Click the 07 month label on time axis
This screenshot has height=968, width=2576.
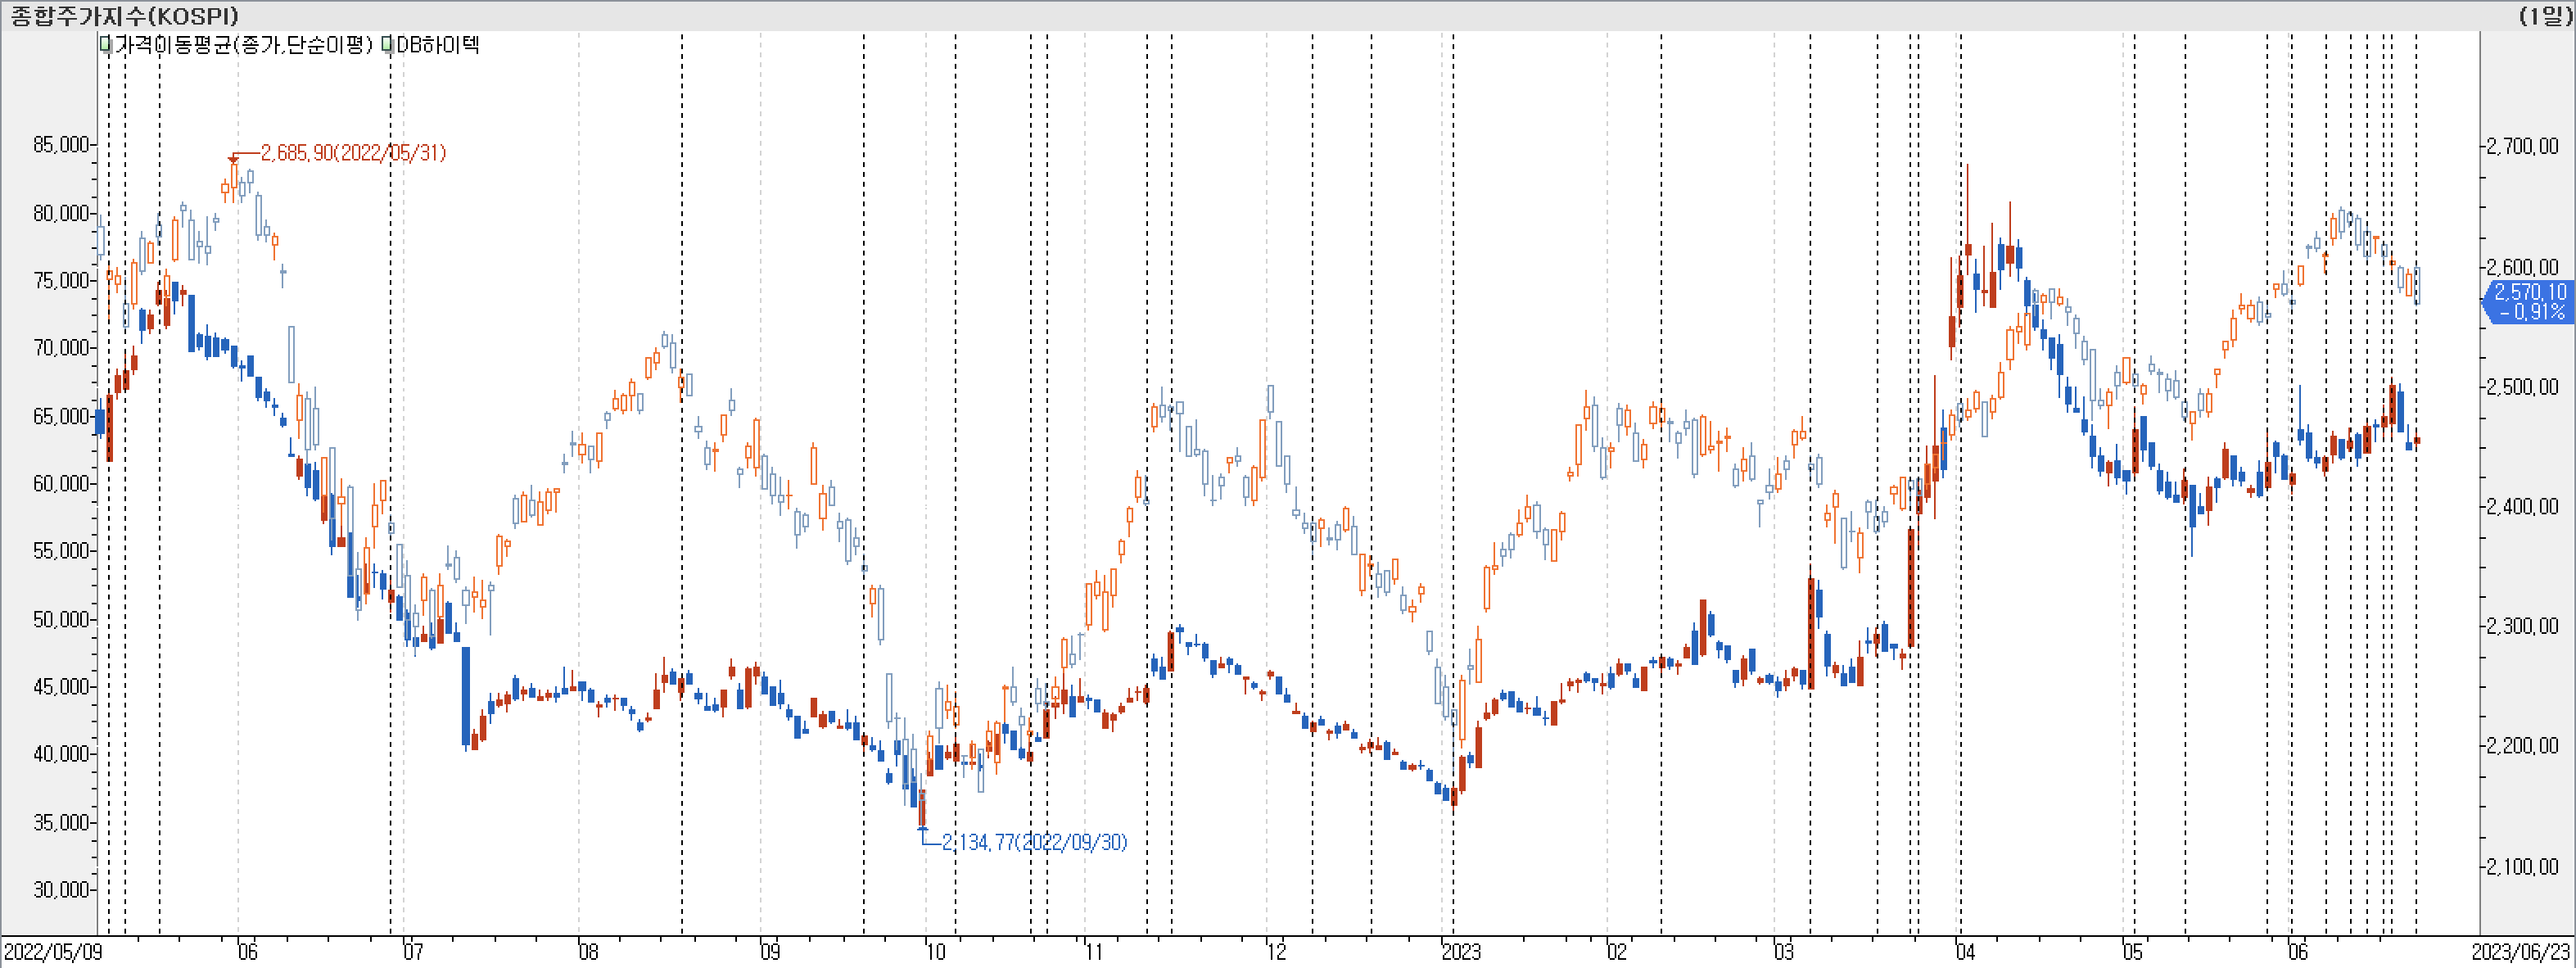click(x=413, y=952)
